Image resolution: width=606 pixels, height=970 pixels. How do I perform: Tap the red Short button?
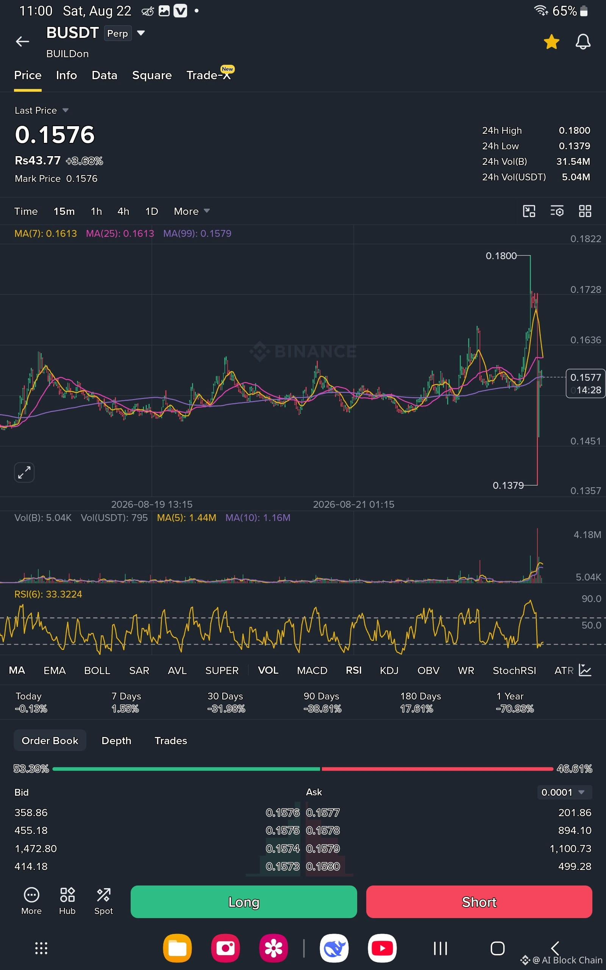click(x=479, y=902)
